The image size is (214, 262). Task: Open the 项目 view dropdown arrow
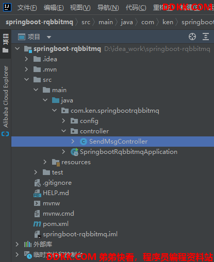(x=49, y=37)
